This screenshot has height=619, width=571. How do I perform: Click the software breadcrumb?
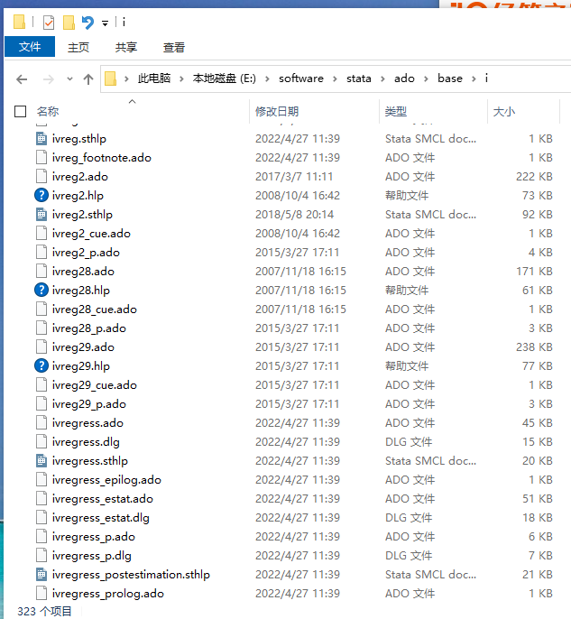pos(301,79)
